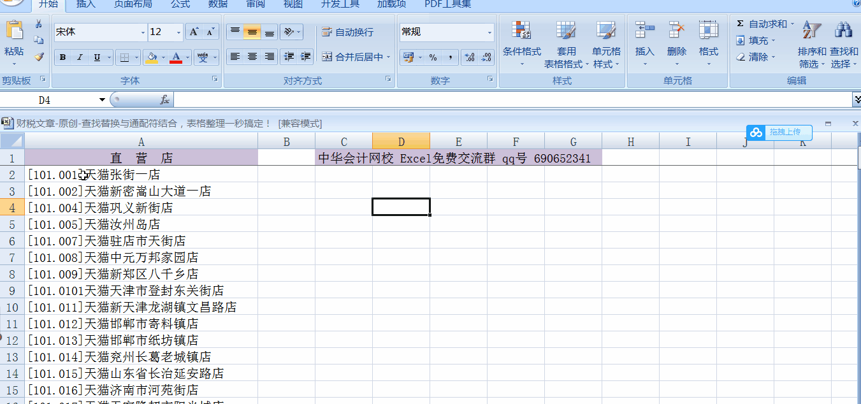Click the Clear (清除) eraser button
This screenshot has height=404, width=861.
click(755, 57)
